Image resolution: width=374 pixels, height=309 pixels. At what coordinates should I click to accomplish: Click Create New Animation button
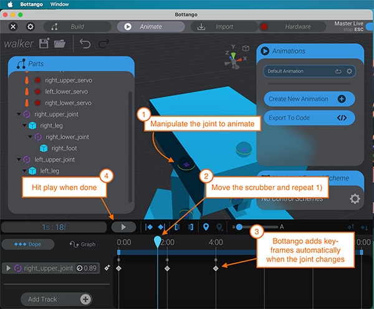pyautogui.click(x=309, y=99)
